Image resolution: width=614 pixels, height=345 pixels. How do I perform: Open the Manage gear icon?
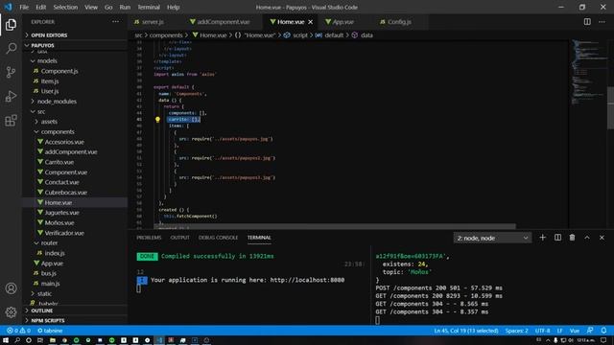pos(11,311)
